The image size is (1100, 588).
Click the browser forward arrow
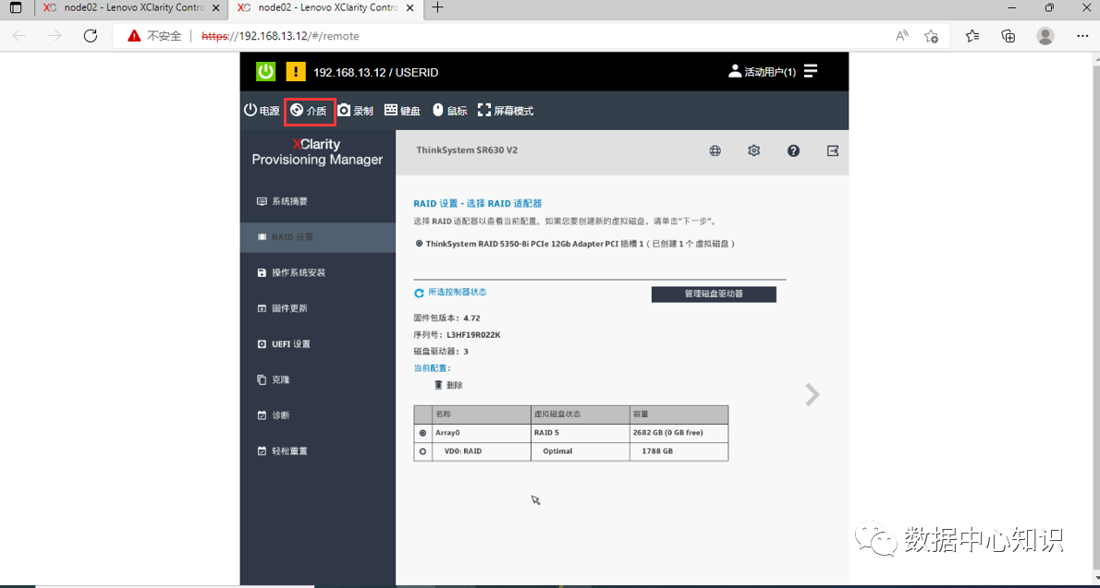(x=55, y=36)
